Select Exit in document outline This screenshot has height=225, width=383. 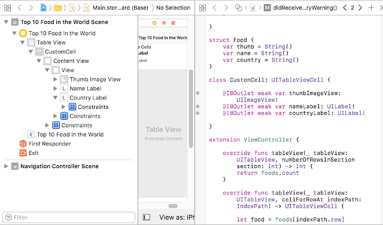(34, 153)
